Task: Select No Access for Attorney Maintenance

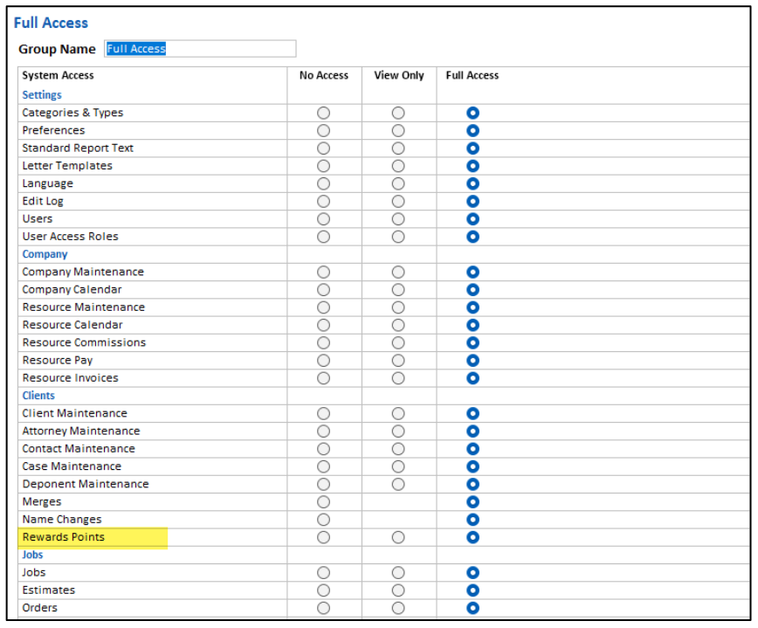Action: 323,431
